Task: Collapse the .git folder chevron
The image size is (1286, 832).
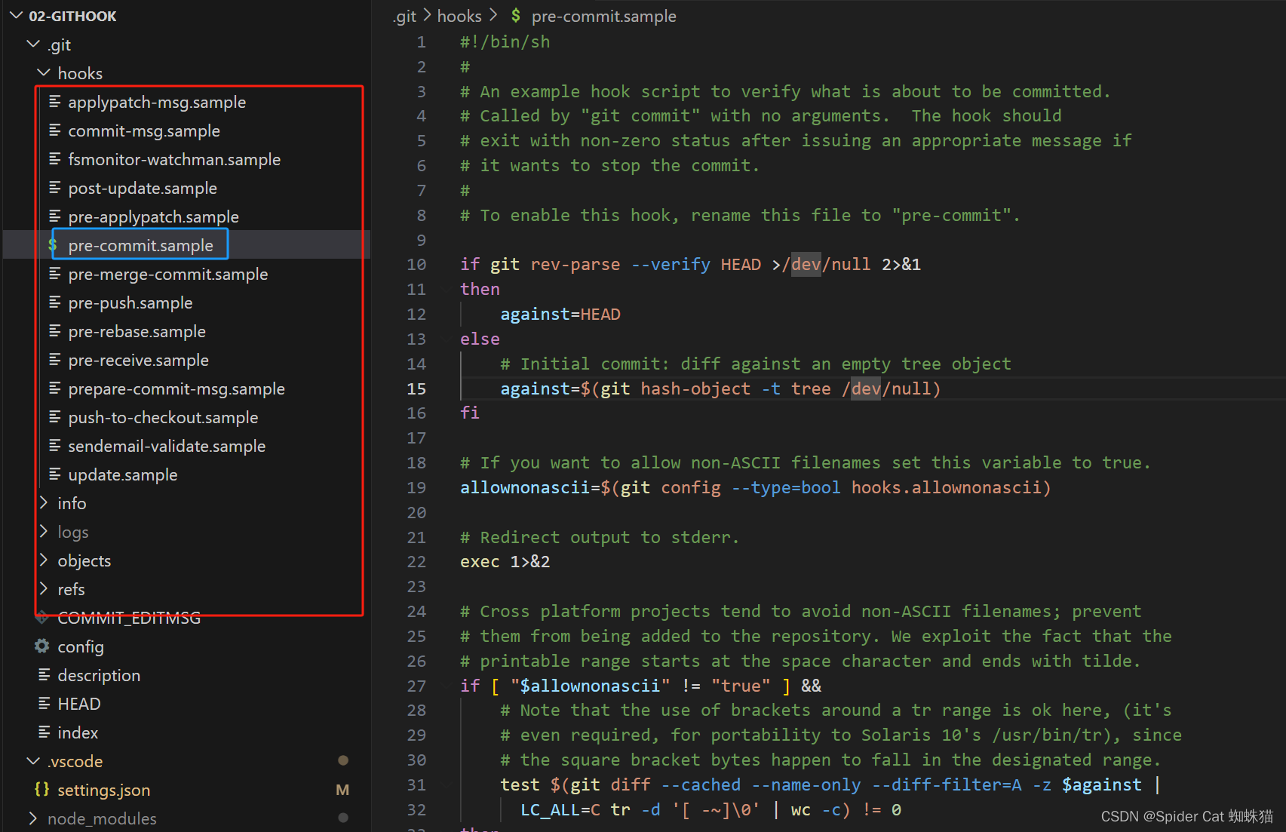Action: [33, 45]
